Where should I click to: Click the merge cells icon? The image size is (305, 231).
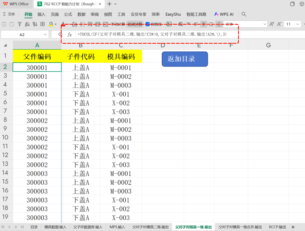tap(105, 24)
